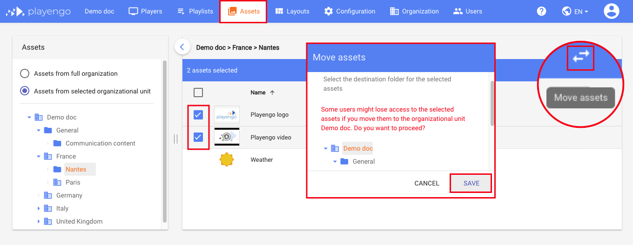This screenshot has width=633, height=245.
Task: Click the Assets tree panel scrollbar
Action: 165,141
